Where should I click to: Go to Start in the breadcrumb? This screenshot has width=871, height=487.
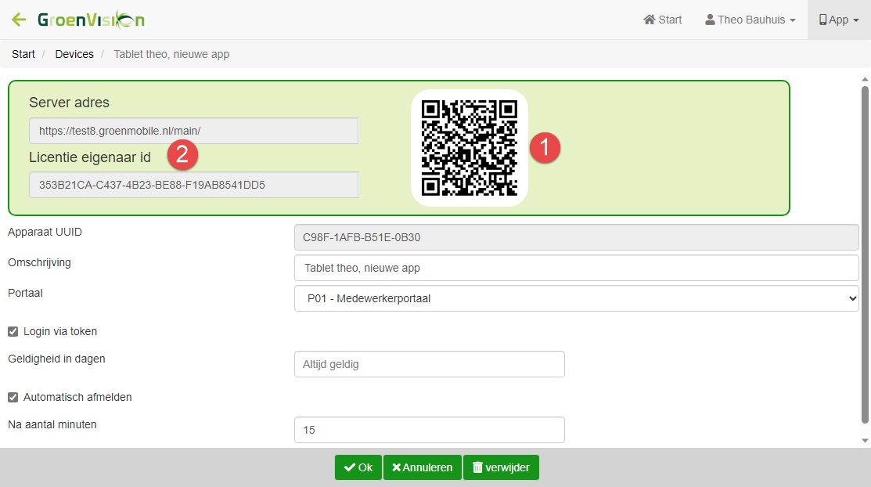23,54
